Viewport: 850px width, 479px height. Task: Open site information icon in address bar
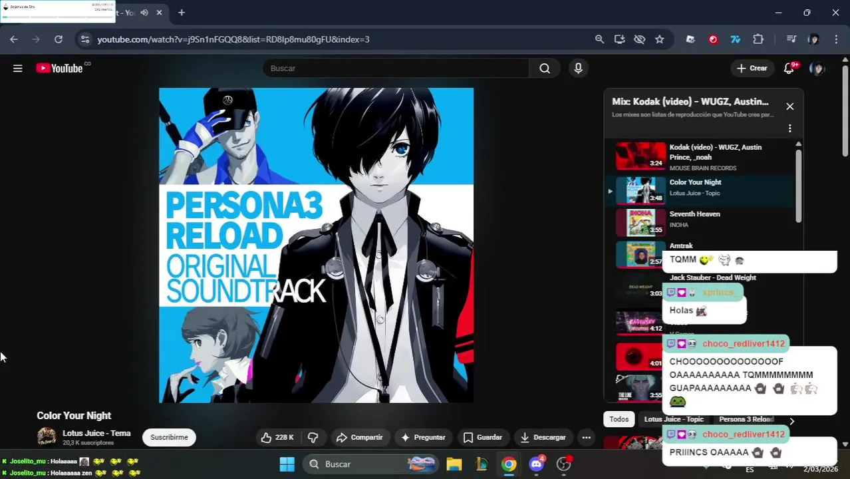coord(85,39)
